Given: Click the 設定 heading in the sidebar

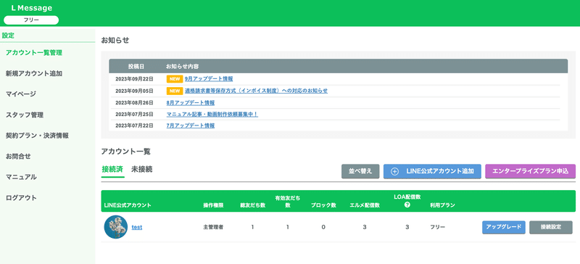Looking at the screenshot, I should click(x=8, y=36).
